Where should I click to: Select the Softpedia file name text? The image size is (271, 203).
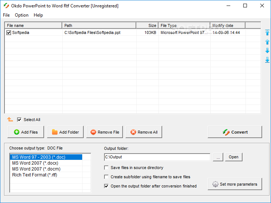(x=21, y=32)
